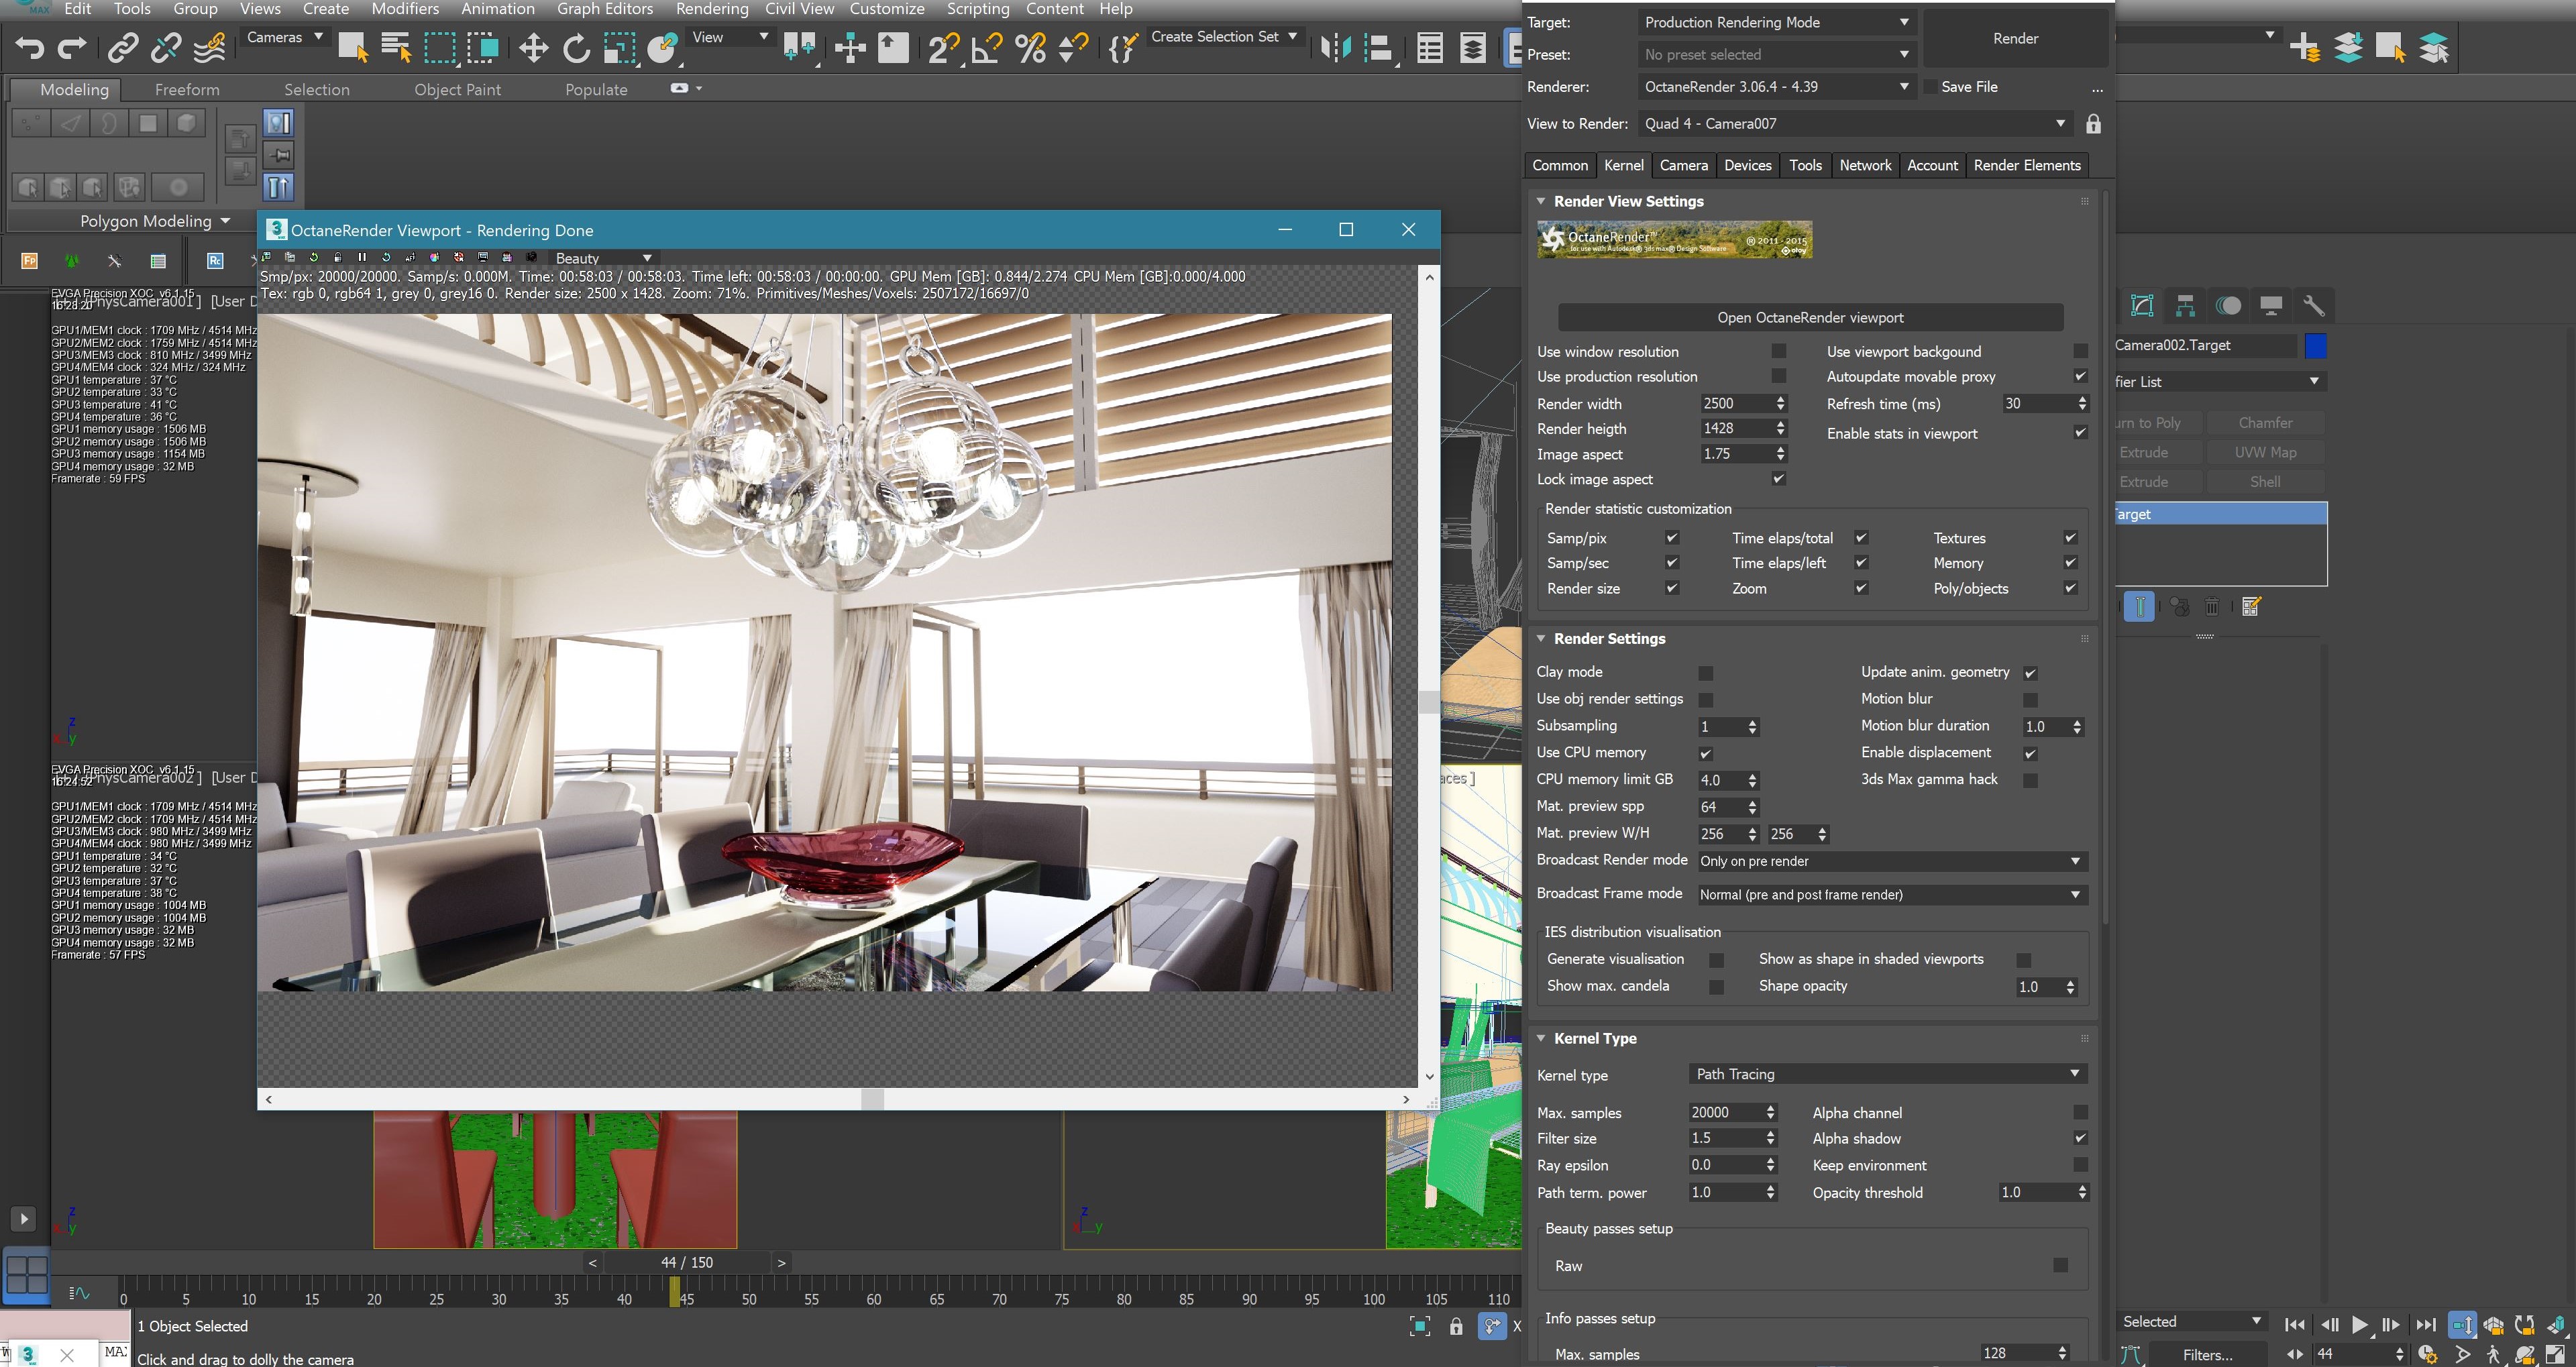The height and width of the screenshot is (1367, 2576).
Task: Select the Rotate tool icon
Action: pos(576,47)
